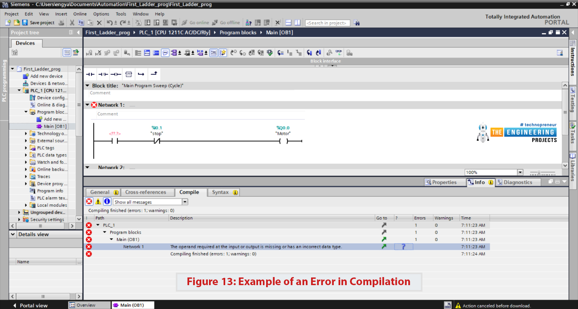Screen dimensions: 578x309
Task: Click the Open branch arrow icon
Action: tap(141, 74)
